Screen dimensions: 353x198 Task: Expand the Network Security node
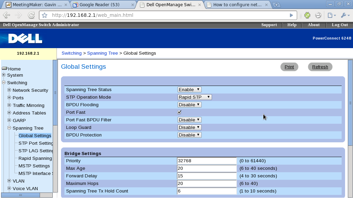point(9,90)
